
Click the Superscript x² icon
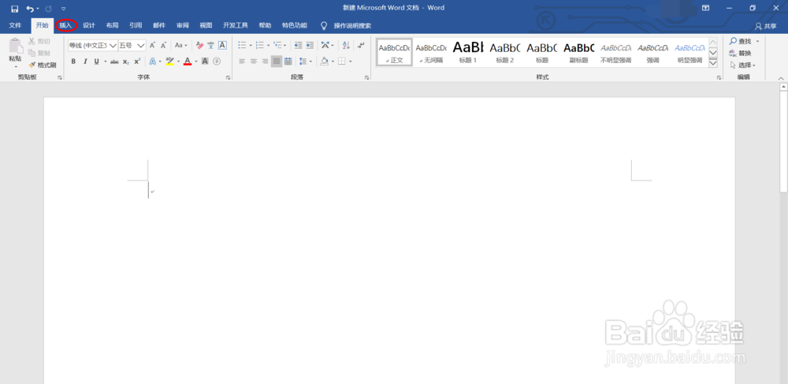pyautogui.click(x=137, y=62)
